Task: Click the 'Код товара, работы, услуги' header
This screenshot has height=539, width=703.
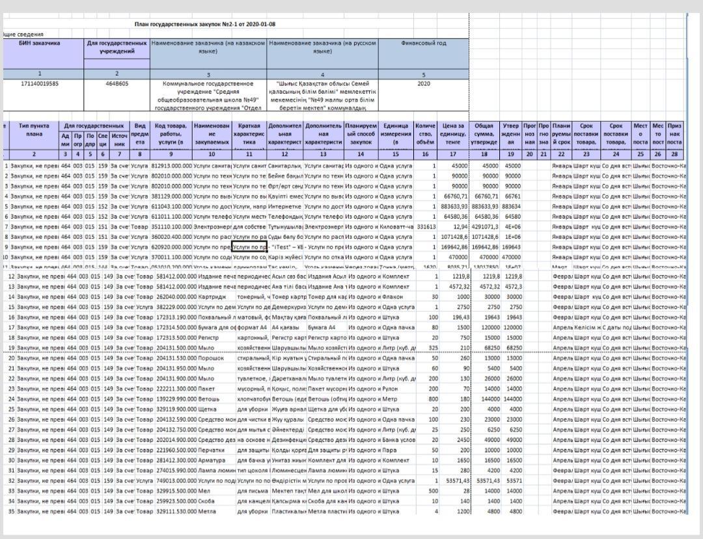Action: (171, 134)
